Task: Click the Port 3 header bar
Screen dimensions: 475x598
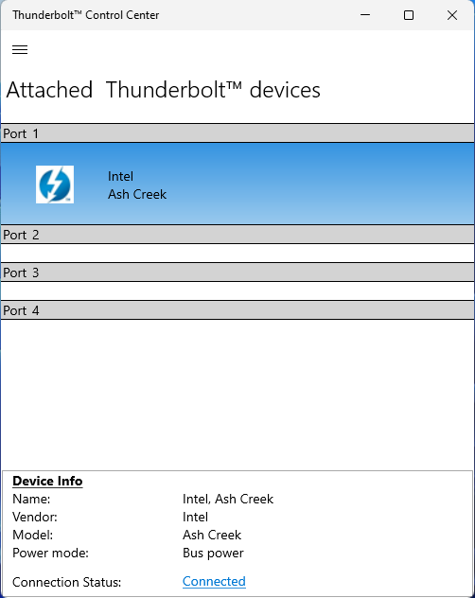Action: pyautogui.click(x=237, y=273)
